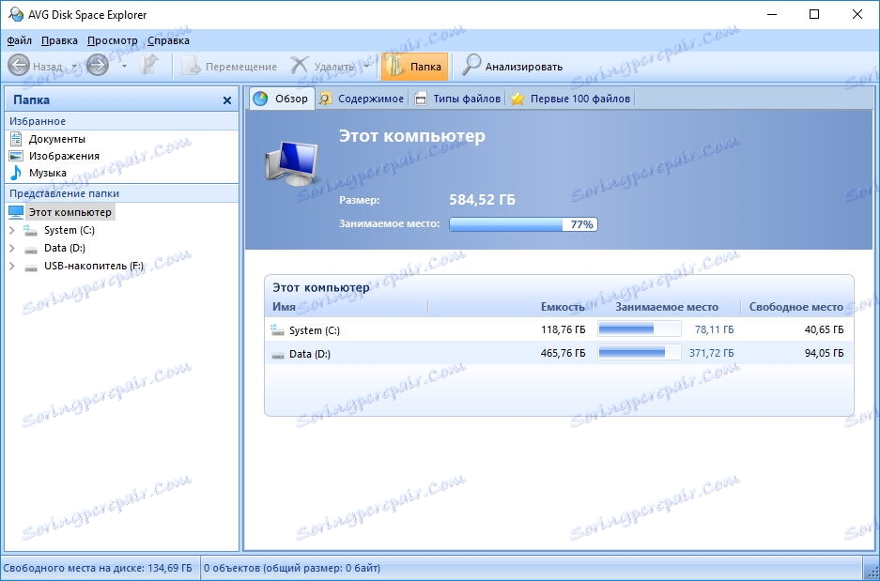Open Документы in favorites
Viewport: 880px width, 581px height.
pyautogui.click(x=57, y=139)
